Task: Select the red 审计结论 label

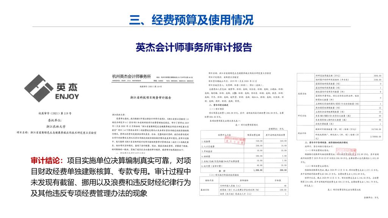Action: 47,161
